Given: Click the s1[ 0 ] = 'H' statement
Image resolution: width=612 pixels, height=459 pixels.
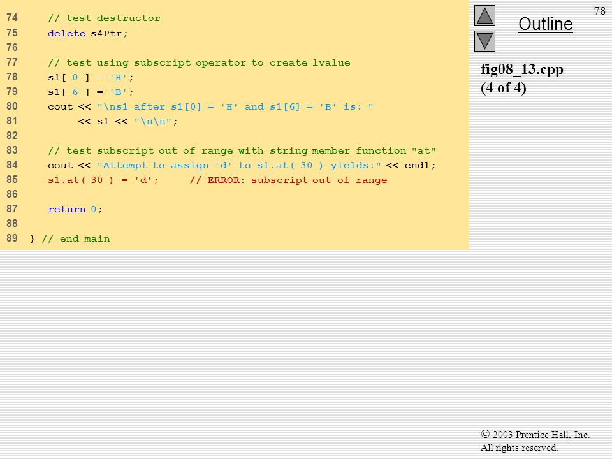Looking at the screenshot, I should pyautogui.click(x=91, y=77).
